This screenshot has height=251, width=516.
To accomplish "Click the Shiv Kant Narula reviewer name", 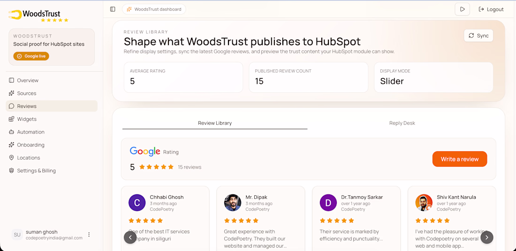I will [x=456, y=197].
